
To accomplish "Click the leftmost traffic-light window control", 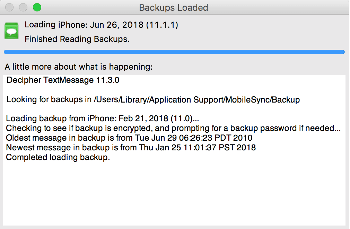I will [9, 7].
